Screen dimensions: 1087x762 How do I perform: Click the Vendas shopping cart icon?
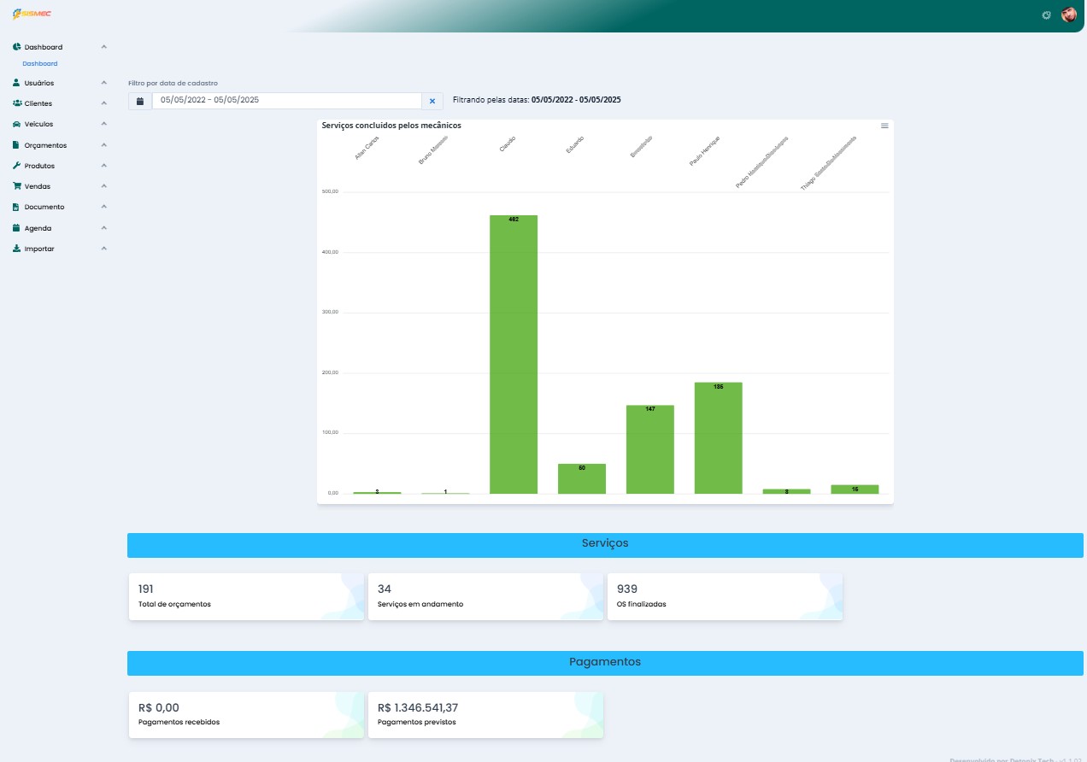[x=17, y=186]
